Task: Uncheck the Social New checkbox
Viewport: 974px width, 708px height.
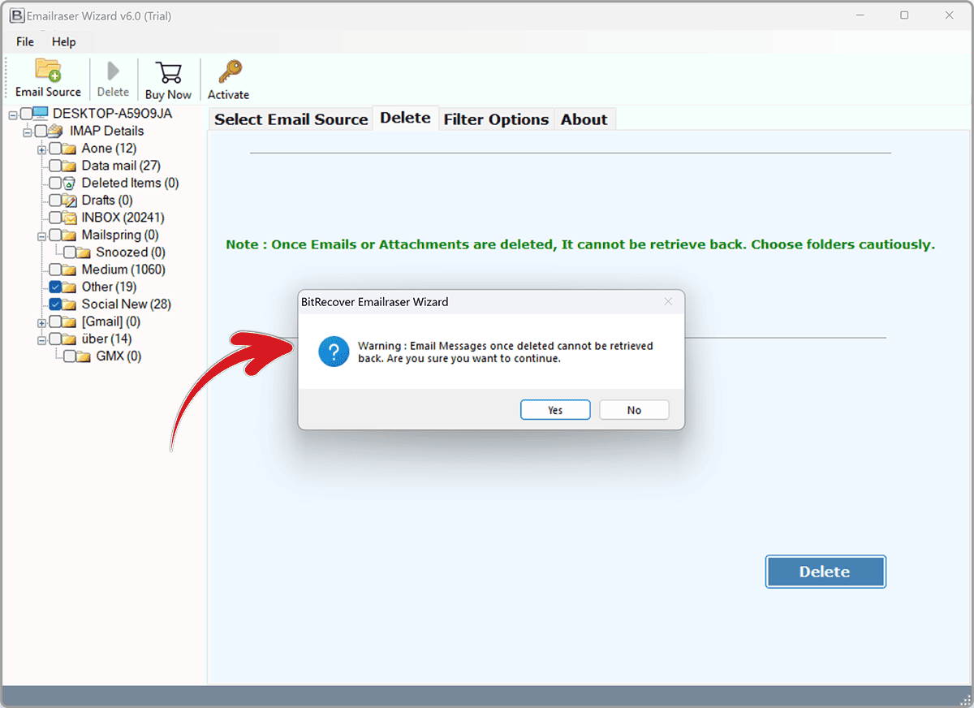Action: point(55,304)
